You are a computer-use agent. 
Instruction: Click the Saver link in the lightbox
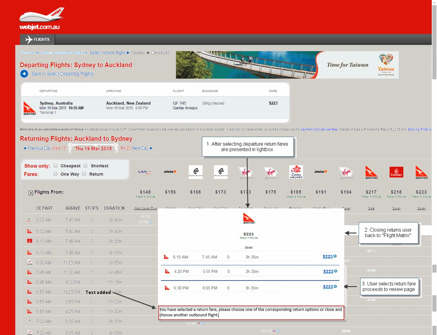[x=249, y=247]
